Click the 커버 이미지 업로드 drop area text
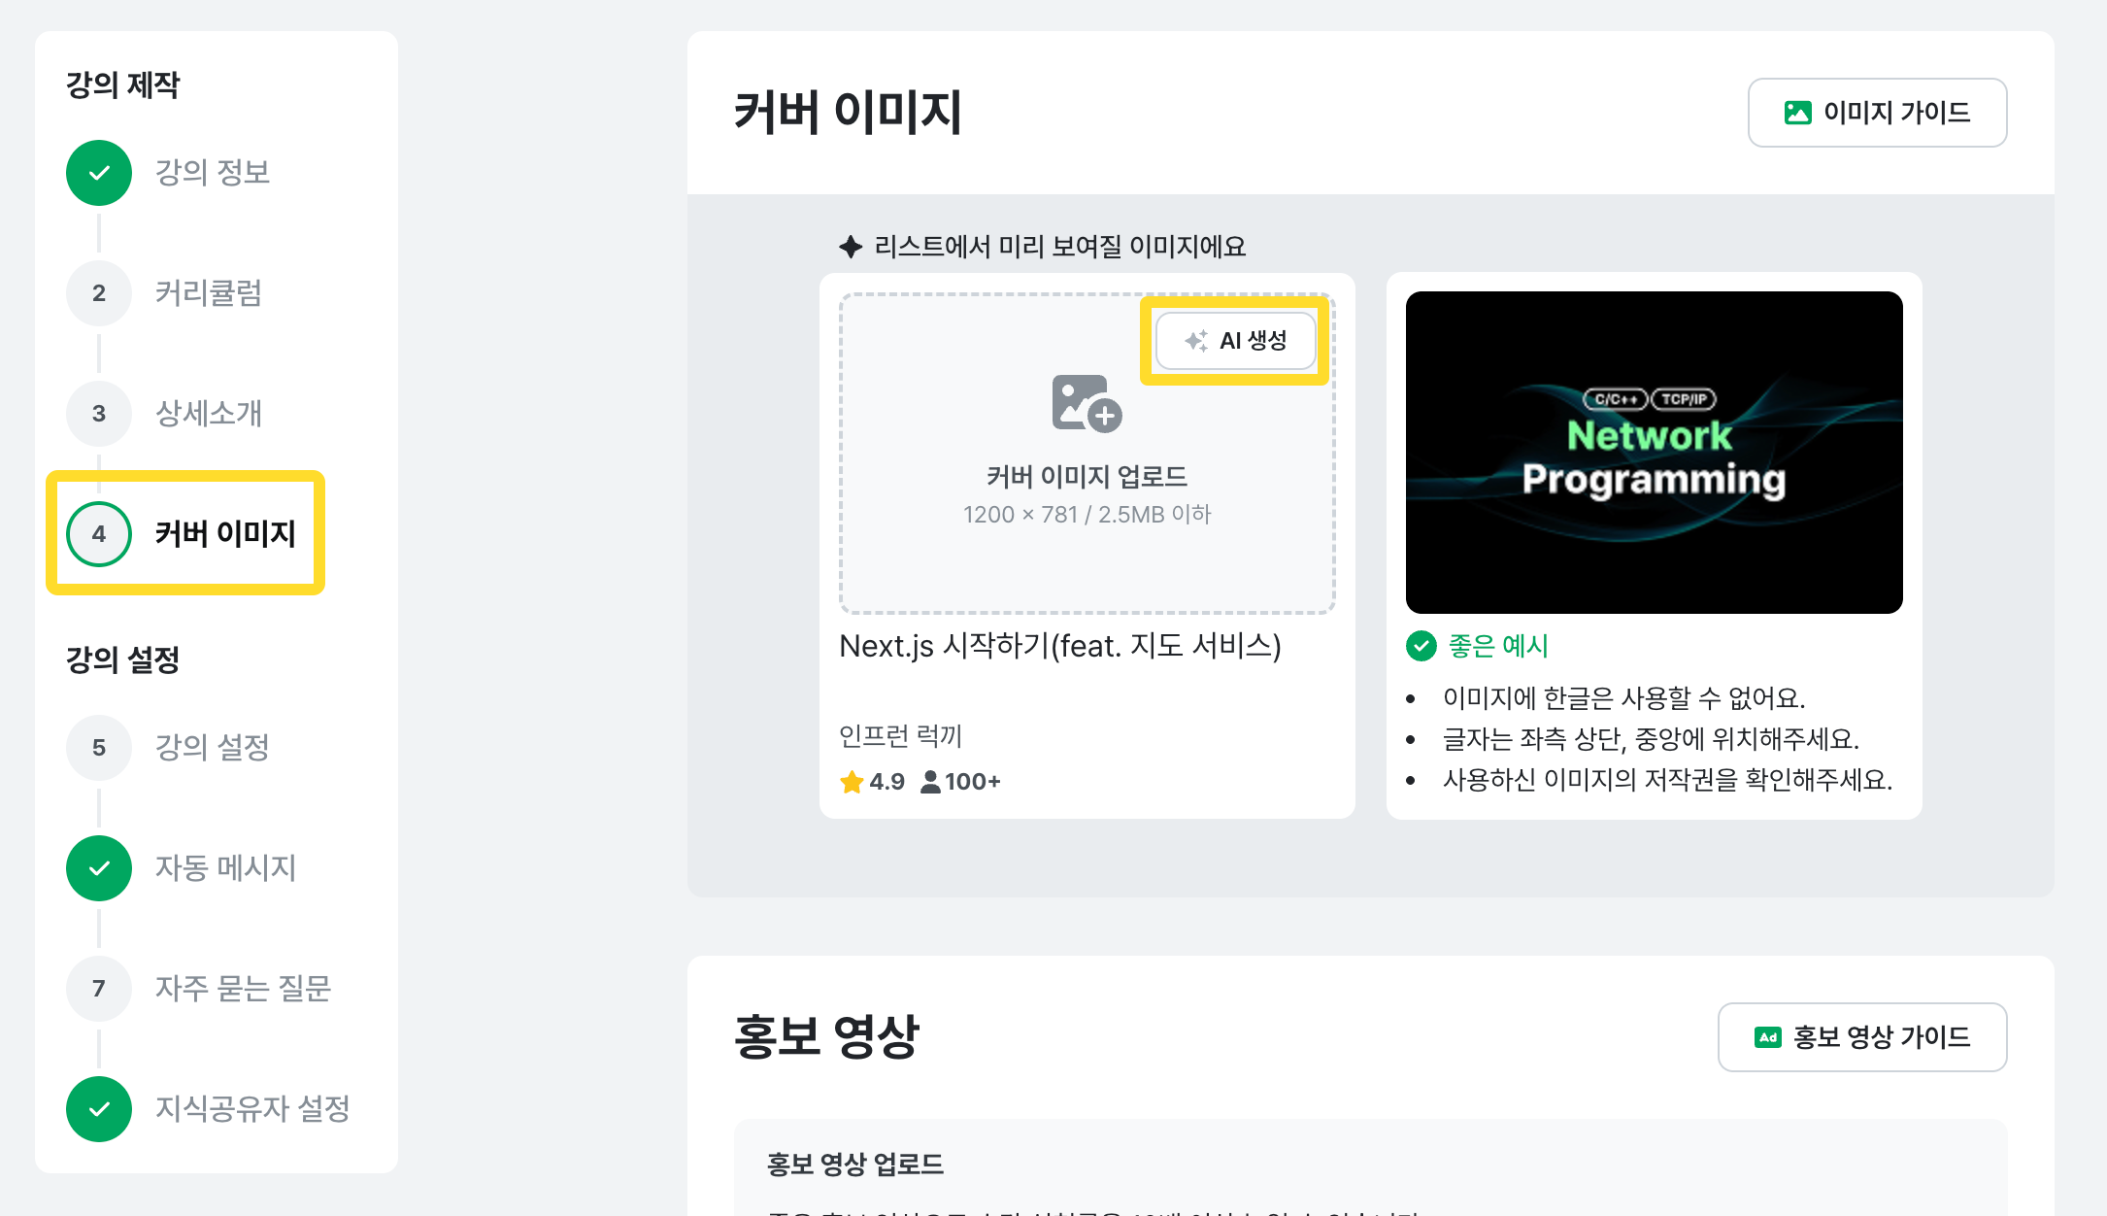Screen dimensions: 2107x1216 tap(1087, 477)
